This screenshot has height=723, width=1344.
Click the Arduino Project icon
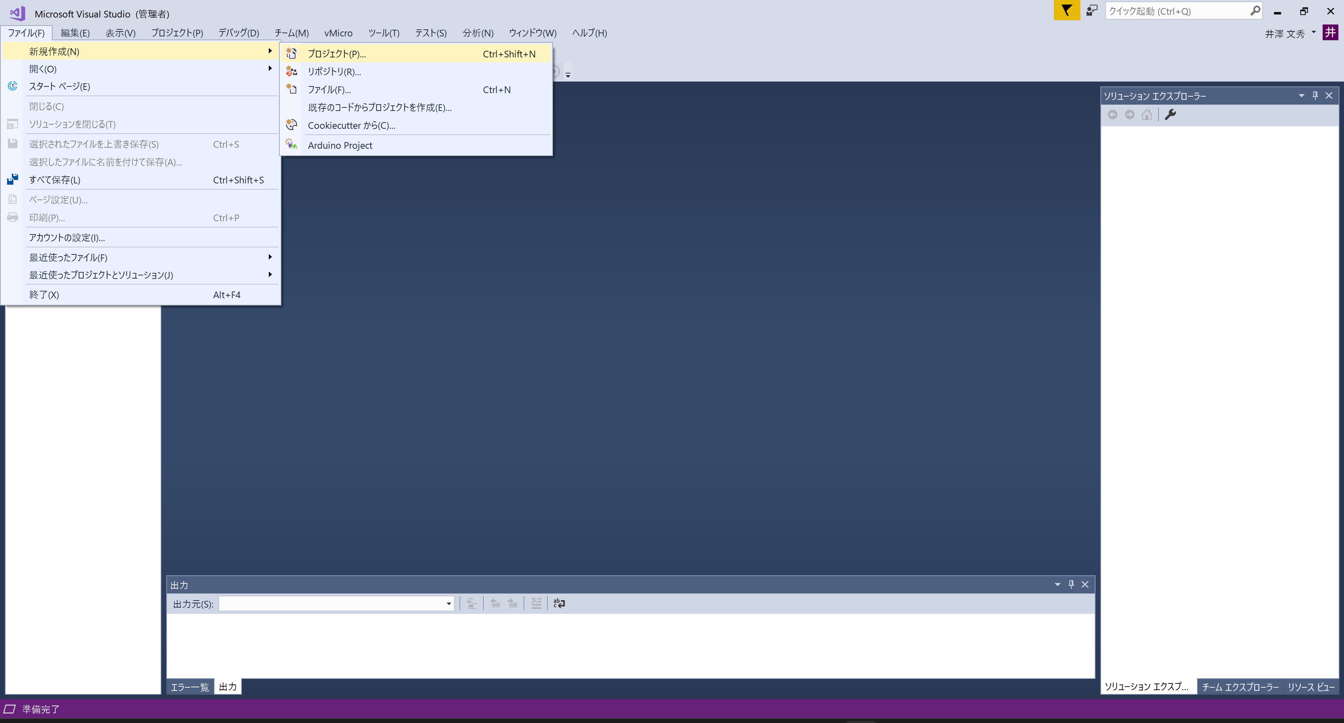click(292, 145)
